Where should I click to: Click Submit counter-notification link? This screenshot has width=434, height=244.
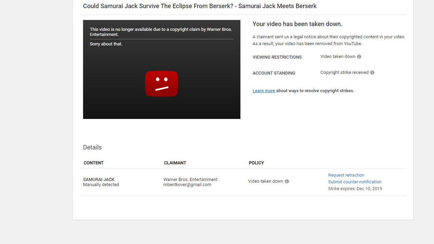[x=355, y=182]
